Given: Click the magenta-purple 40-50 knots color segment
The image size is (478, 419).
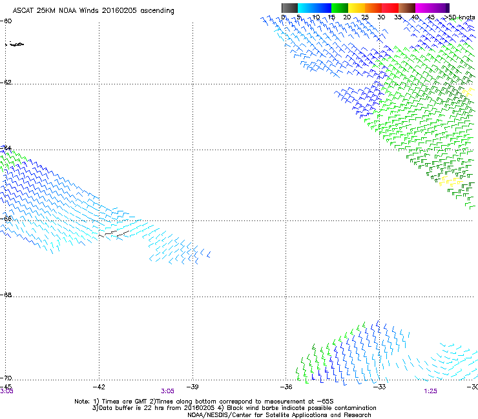Looking at the screenshot, I should (x=432, y=8).
